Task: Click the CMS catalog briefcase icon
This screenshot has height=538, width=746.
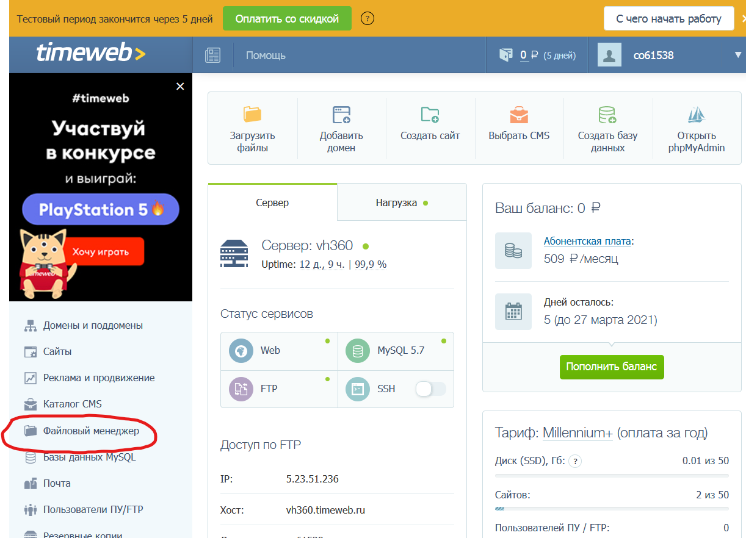Action: click(x=31, y=404)
